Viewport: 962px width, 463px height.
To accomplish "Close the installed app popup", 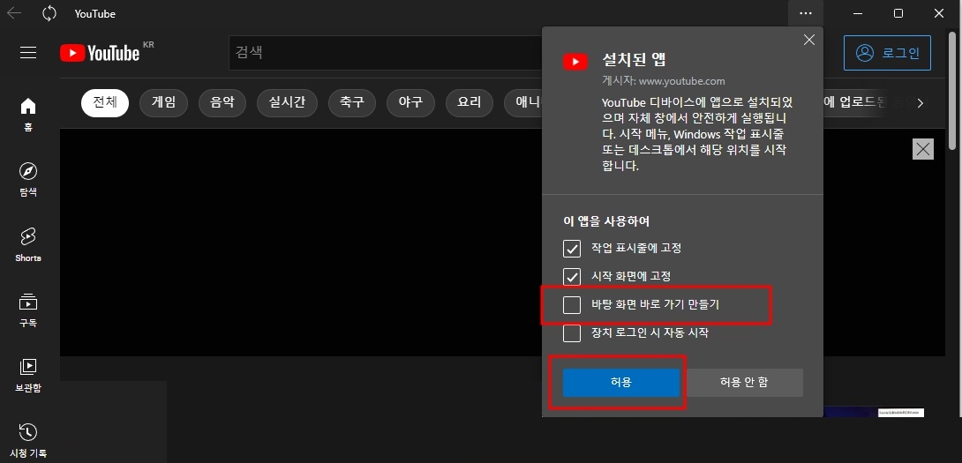I will coord(809,40).
